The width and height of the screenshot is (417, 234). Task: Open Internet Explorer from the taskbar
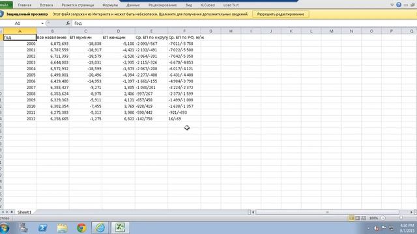(x=100, y=228)
